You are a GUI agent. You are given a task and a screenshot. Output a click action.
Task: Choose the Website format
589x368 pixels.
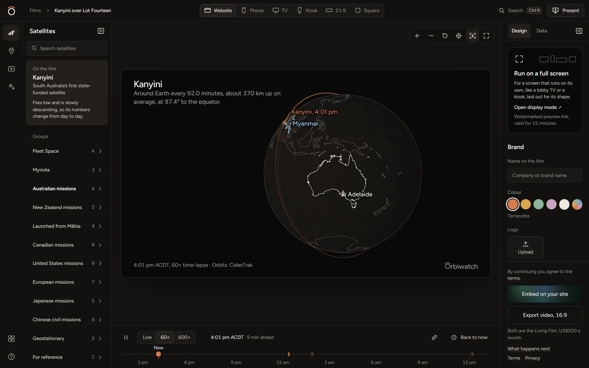coord(218,11)
